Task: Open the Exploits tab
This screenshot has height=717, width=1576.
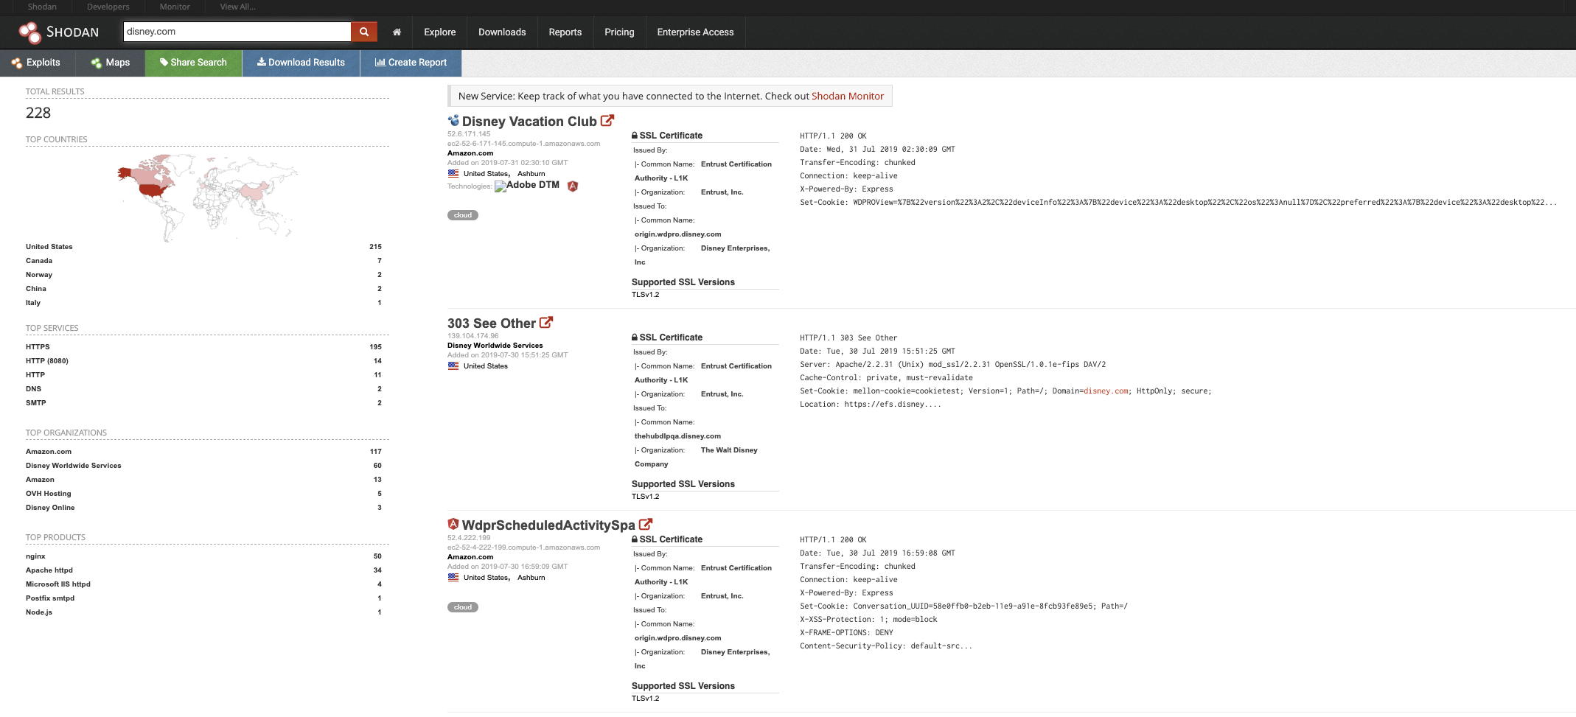Action: [36, 63]
